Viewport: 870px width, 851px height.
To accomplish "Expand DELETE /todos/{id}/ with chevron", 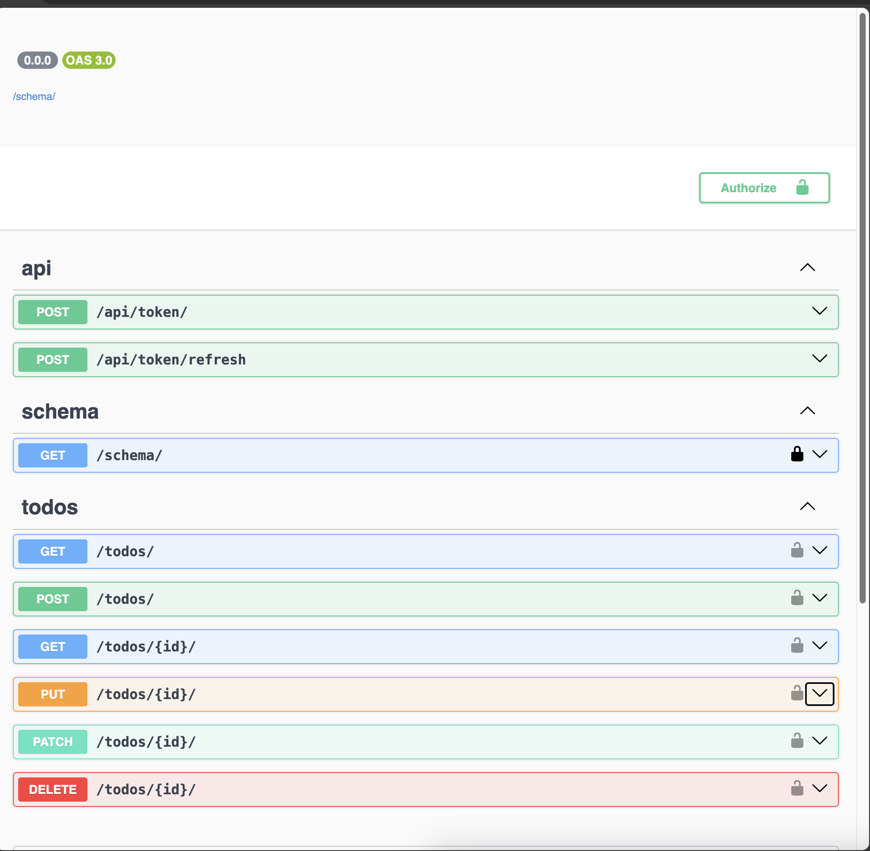I will click(819, 788).
